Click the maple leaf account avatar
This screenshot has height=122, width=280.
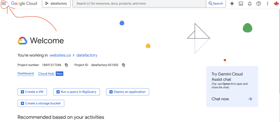coord(276,4)
